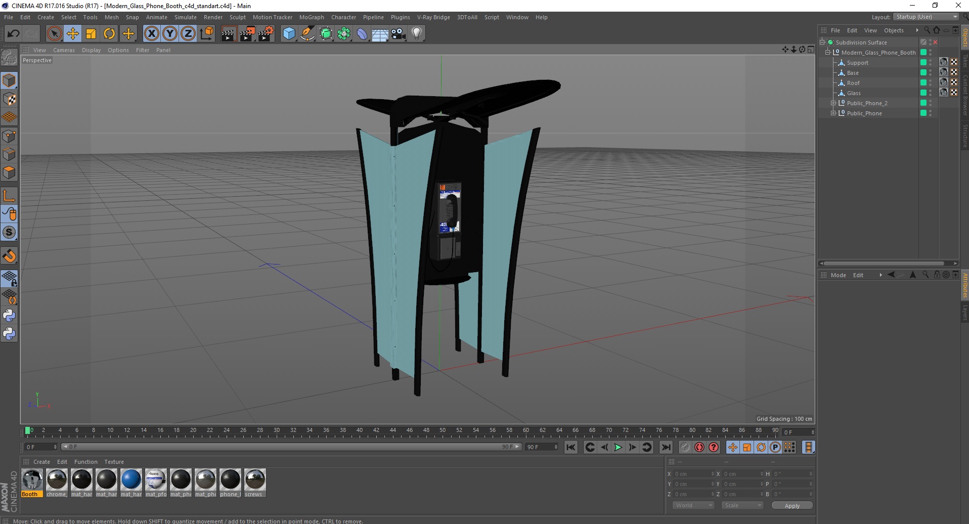The height and width of the screenshot is (524, 969).
Task: Open the viewport Display menu
Action: [x=91, y=50]
